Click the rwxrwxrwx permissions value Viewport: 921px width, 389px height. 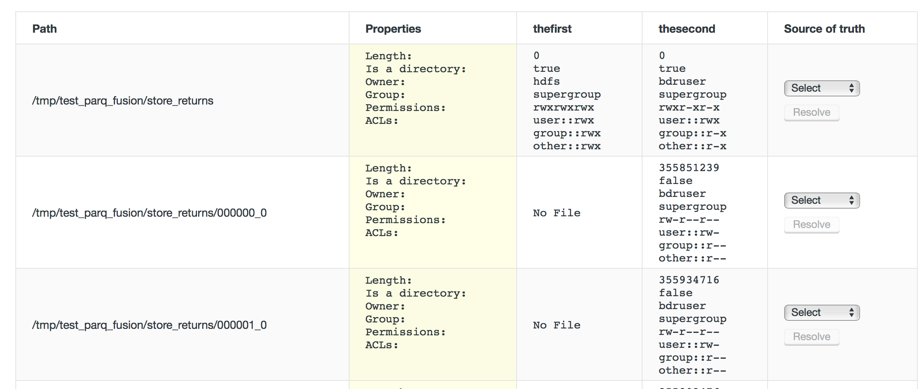pyautogui.click(x=563, y=108)
